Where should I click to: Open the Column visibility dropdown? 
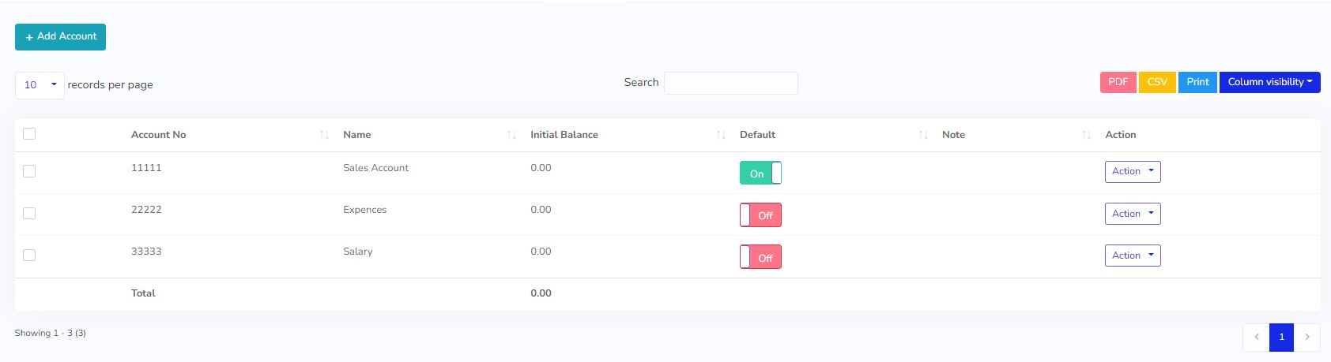(x=1269, y=82)
